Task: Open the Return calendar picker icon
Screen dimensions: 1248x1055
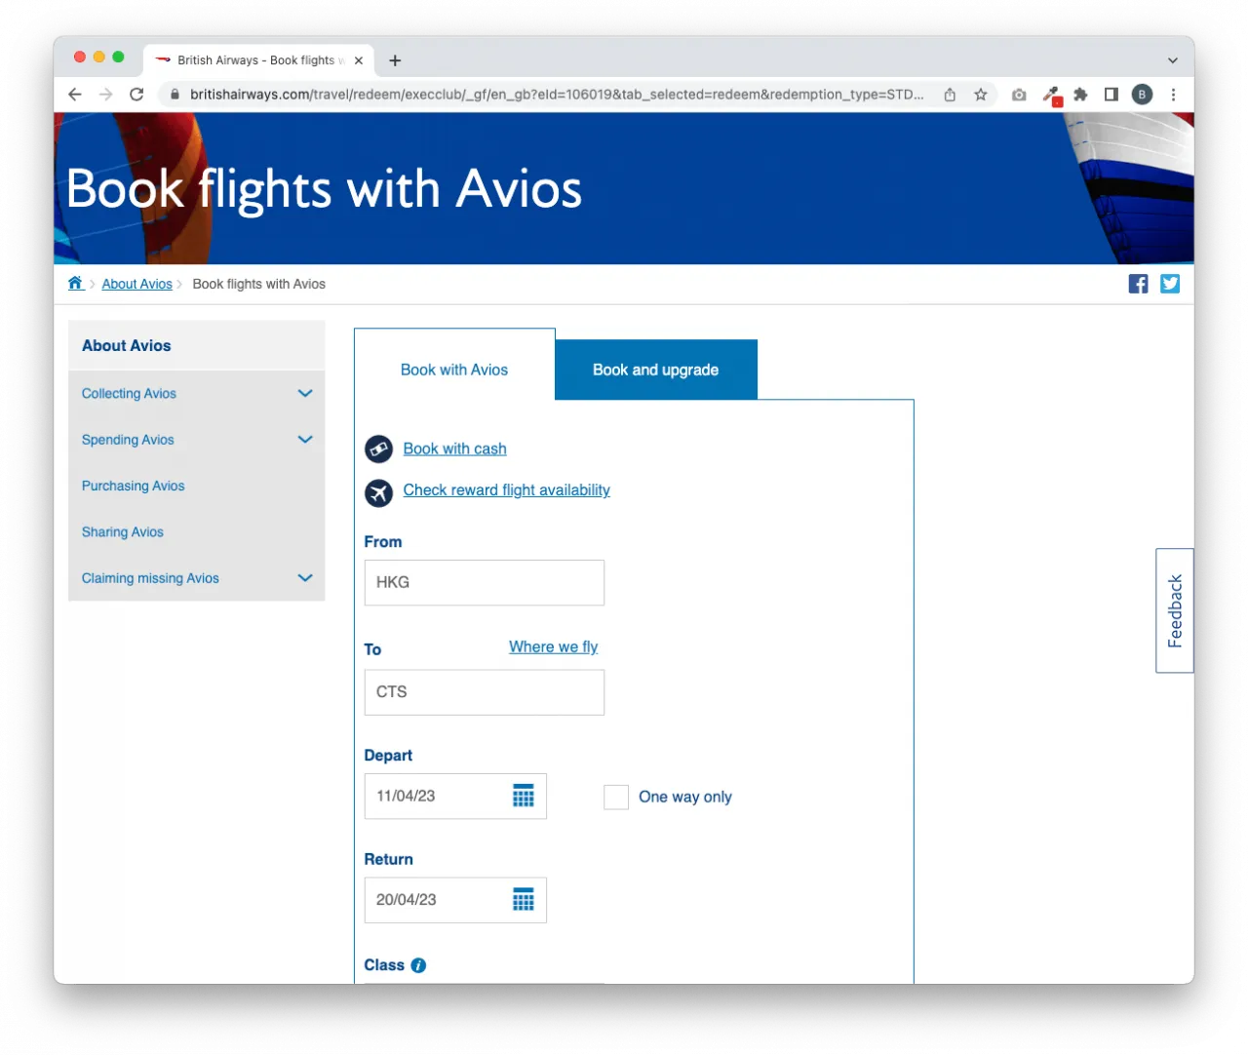Action: (x=524, y=900)
